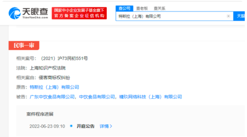Open plaintiff 特斯拉（上海）有限公司 link

54,87
